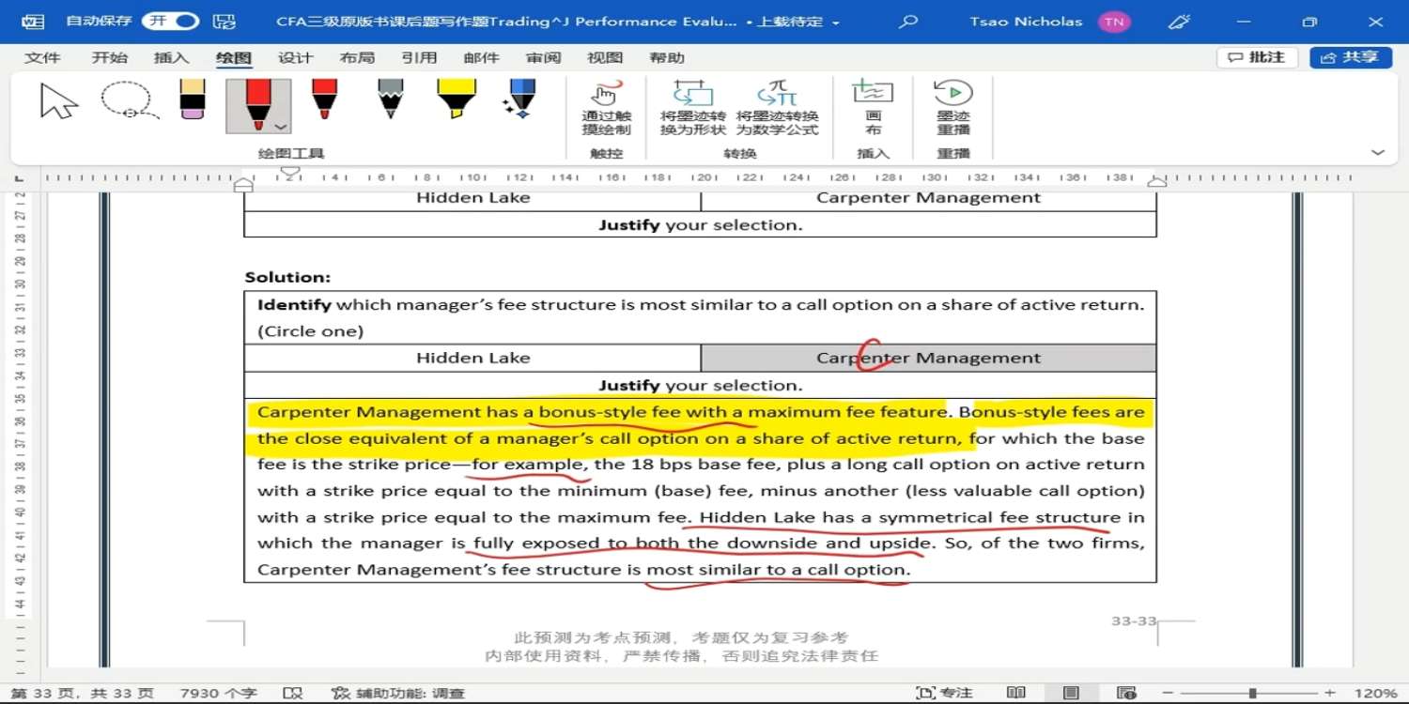Click the 共享 (Share) button
1409x704 pixels.
tap(1350, 58)
